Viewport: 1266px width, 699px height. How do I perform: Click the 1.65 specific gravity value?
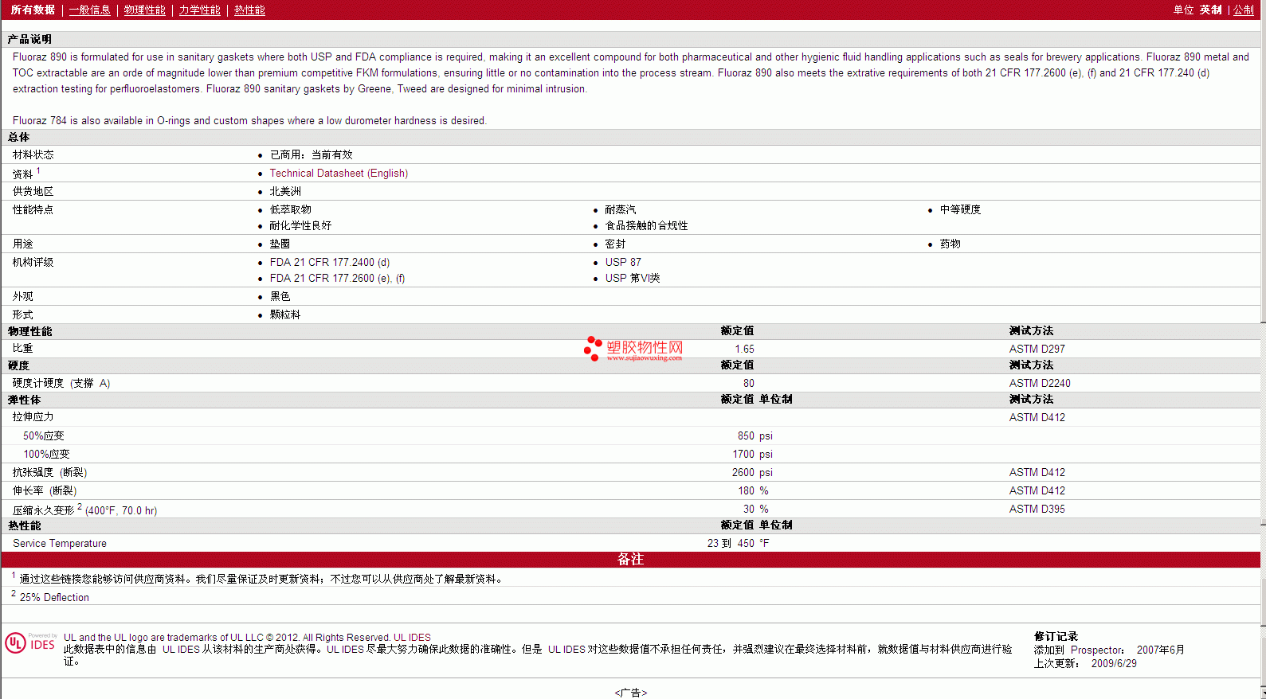[744, 349]
